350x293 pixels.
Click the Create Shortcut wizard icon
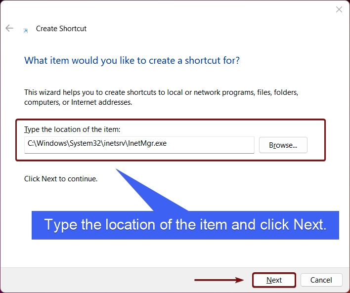pos(26,31)
